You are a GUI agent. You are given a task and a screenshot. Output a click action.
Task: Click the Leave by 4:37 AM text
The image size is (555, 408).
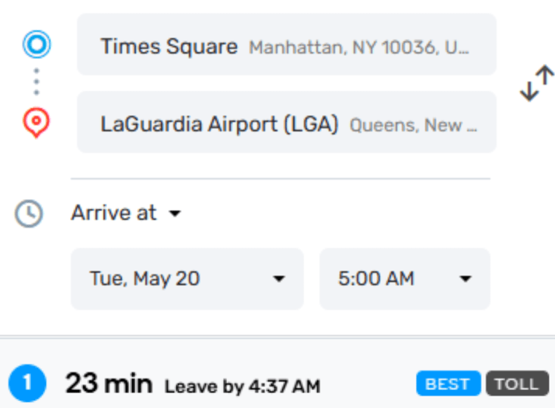(x=242, y=385)
